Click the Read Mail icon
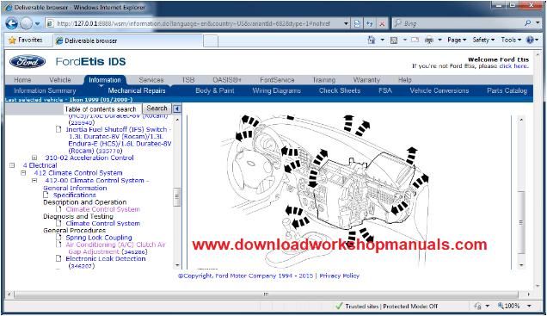This screenshot has width=547, height=316. coord(415,40)
